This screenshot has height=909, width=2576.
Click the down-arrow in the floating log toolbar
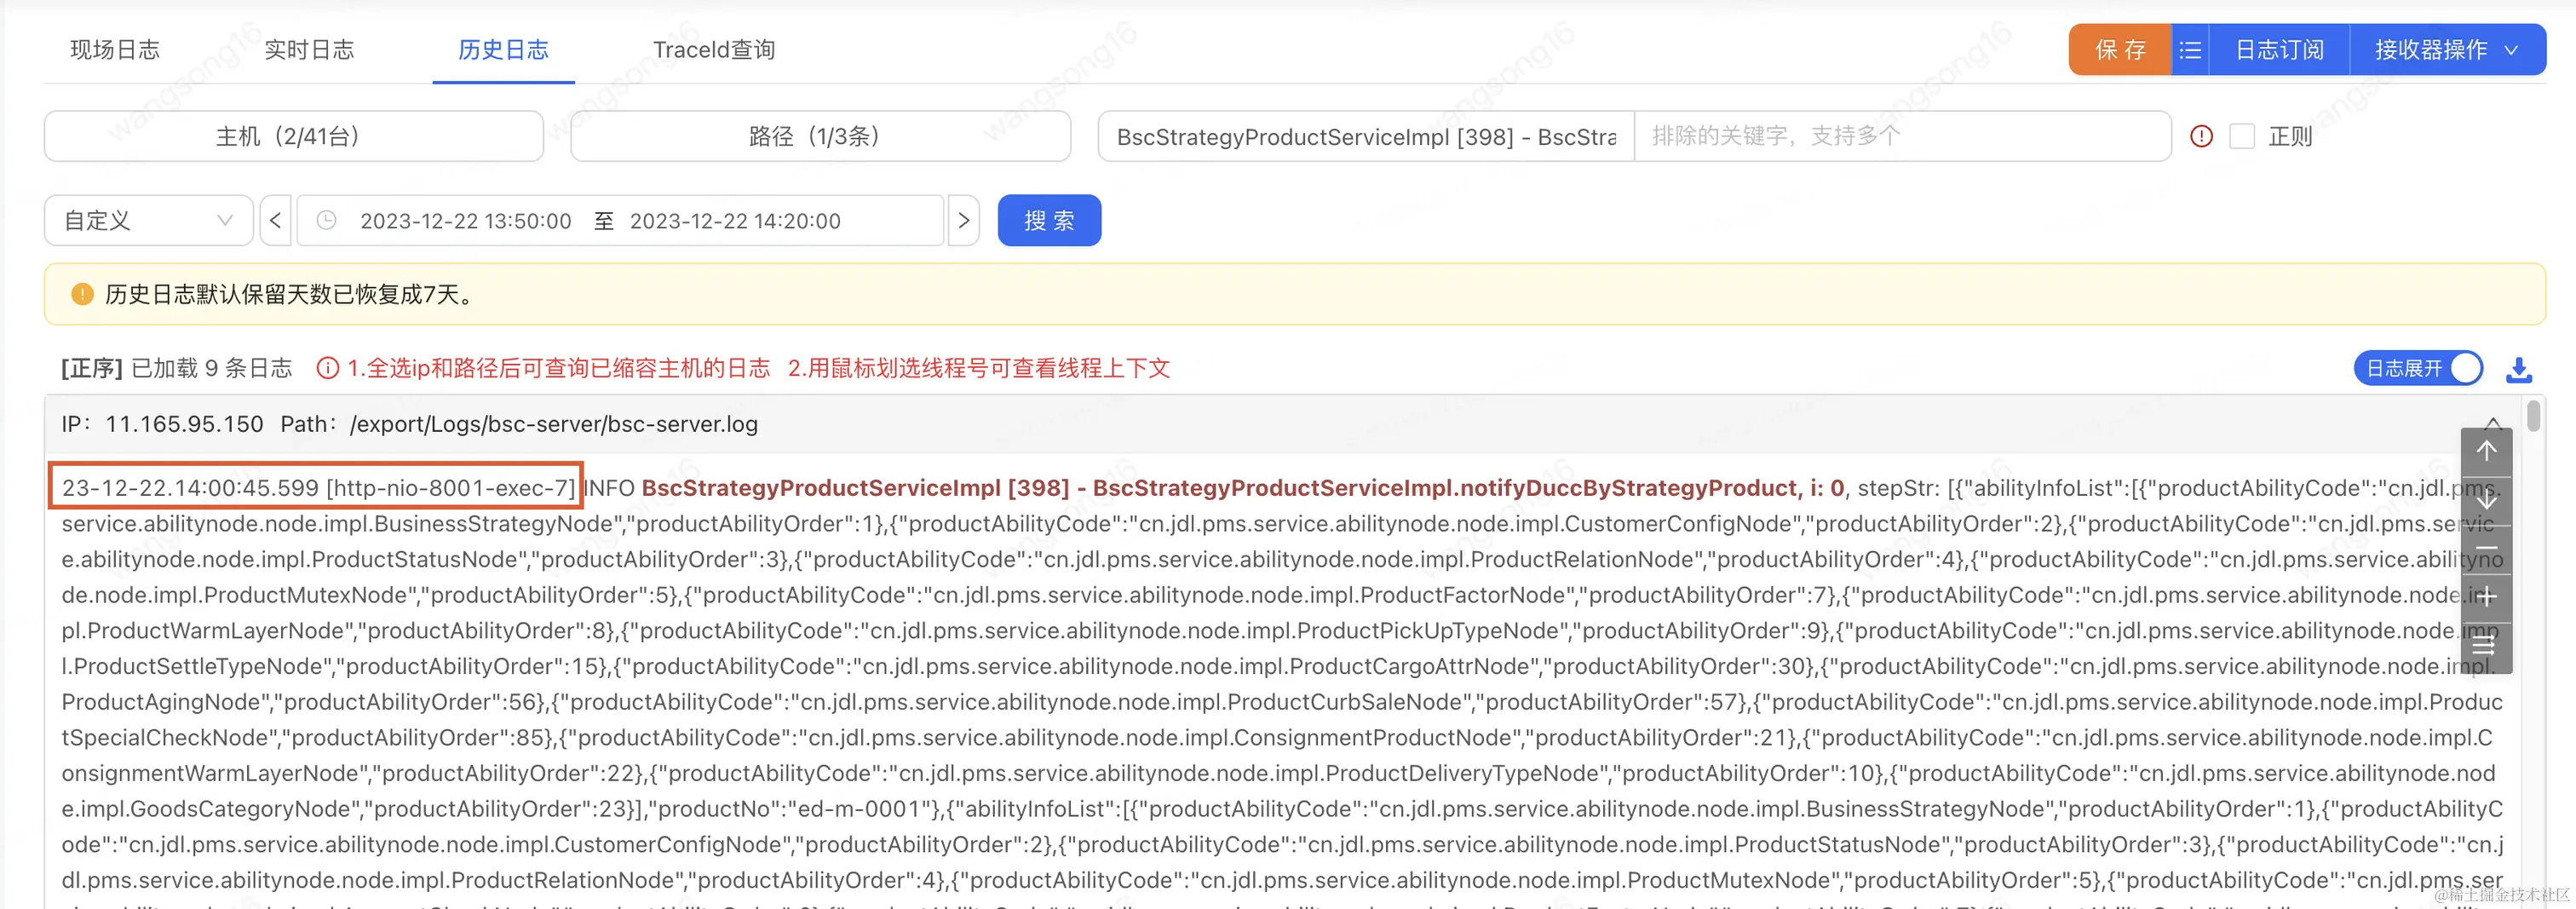2486,499
